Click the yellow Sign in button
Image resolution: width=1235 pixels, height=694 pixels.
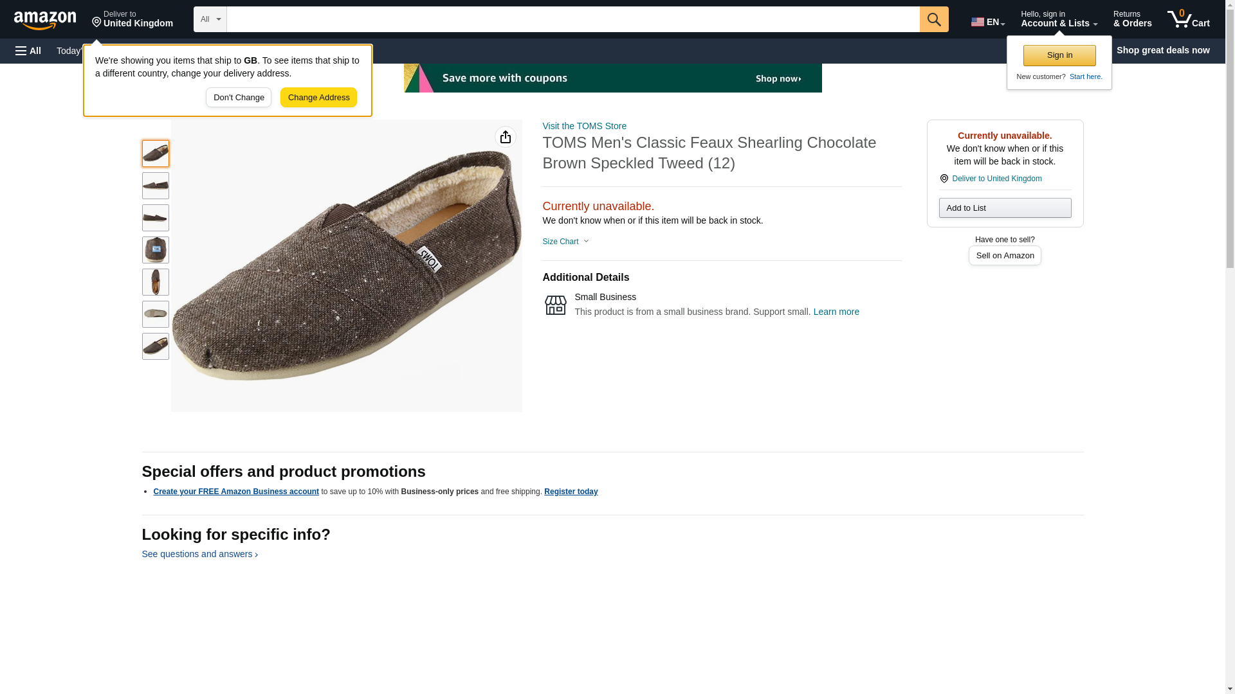tap(1059, 55)
